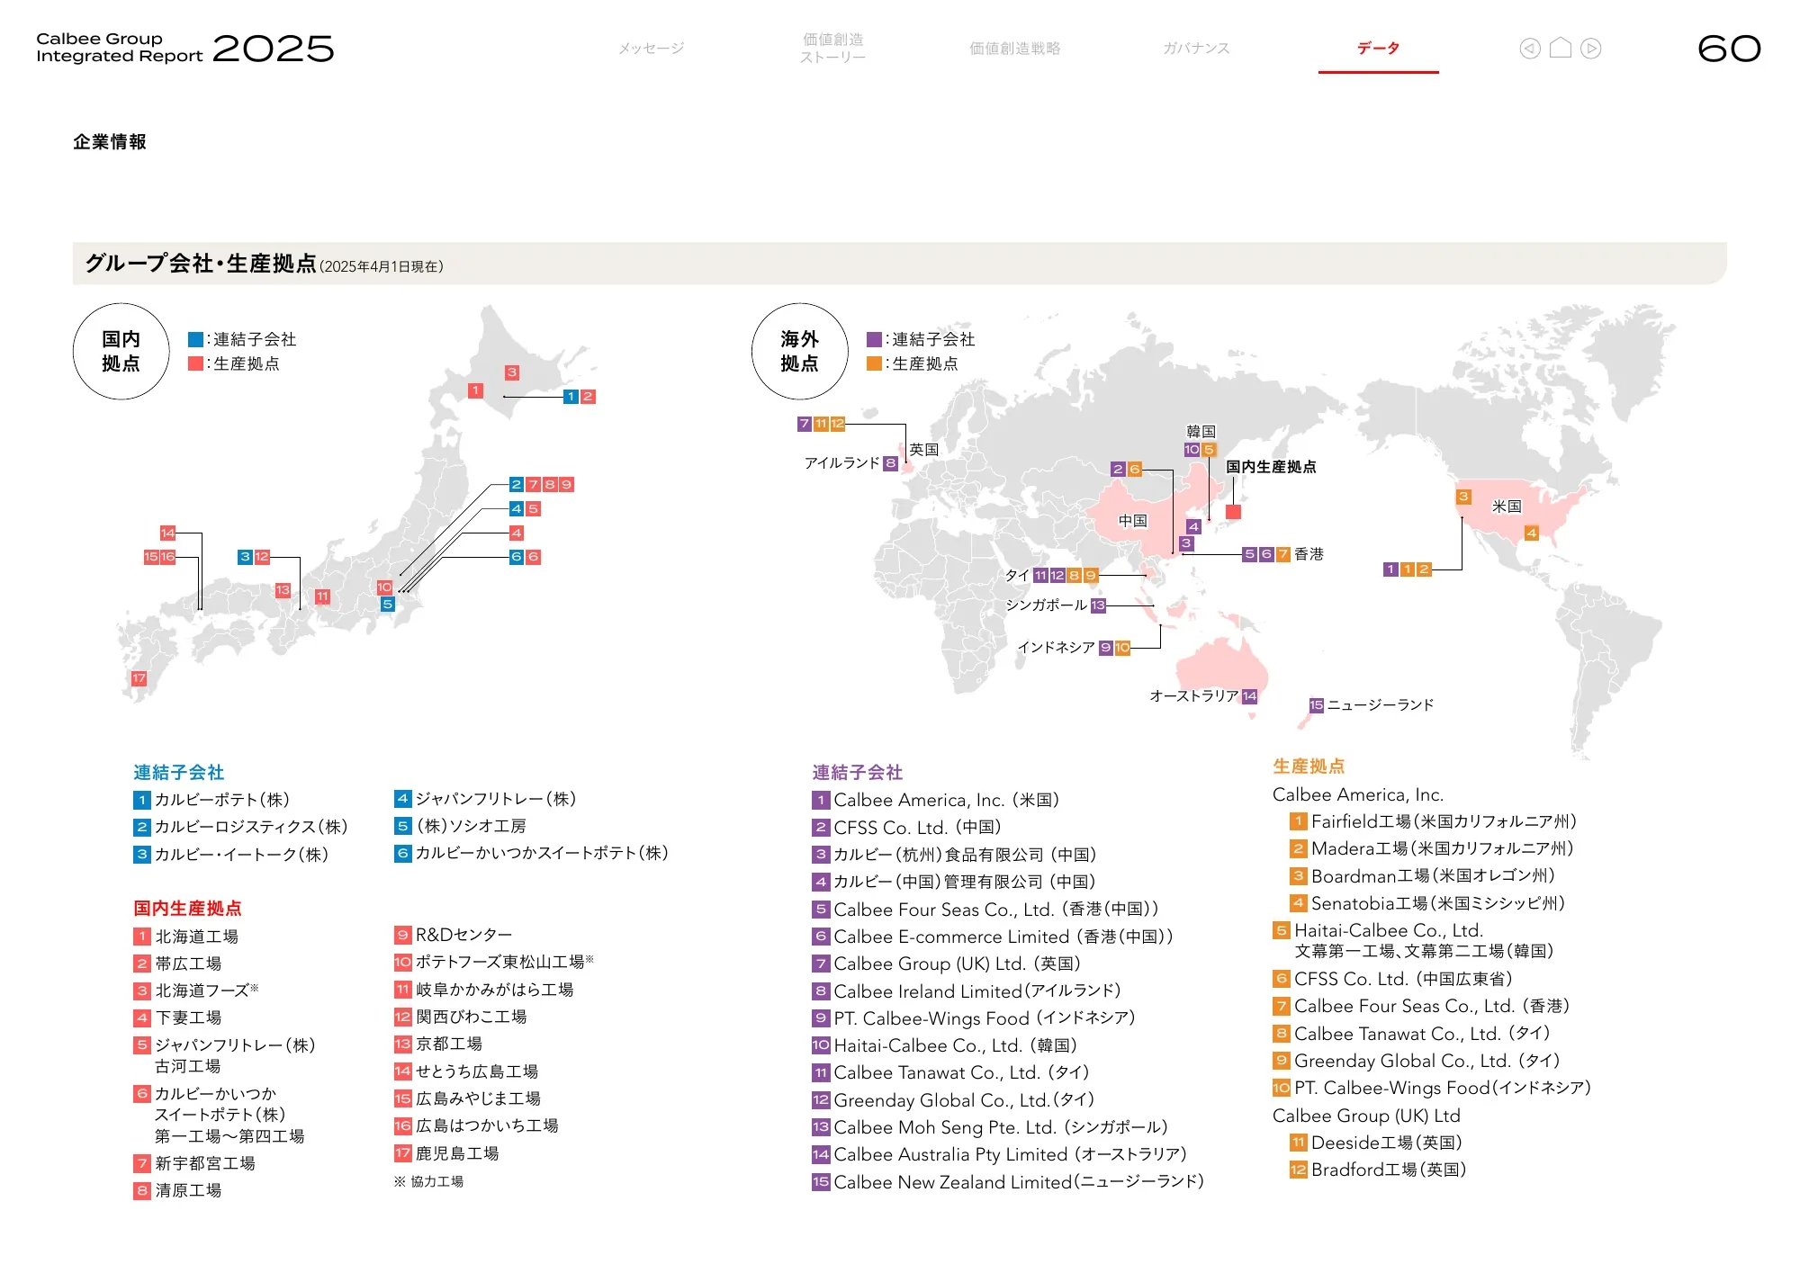Click red marker 10 near Tokyo

pos(384,587)
